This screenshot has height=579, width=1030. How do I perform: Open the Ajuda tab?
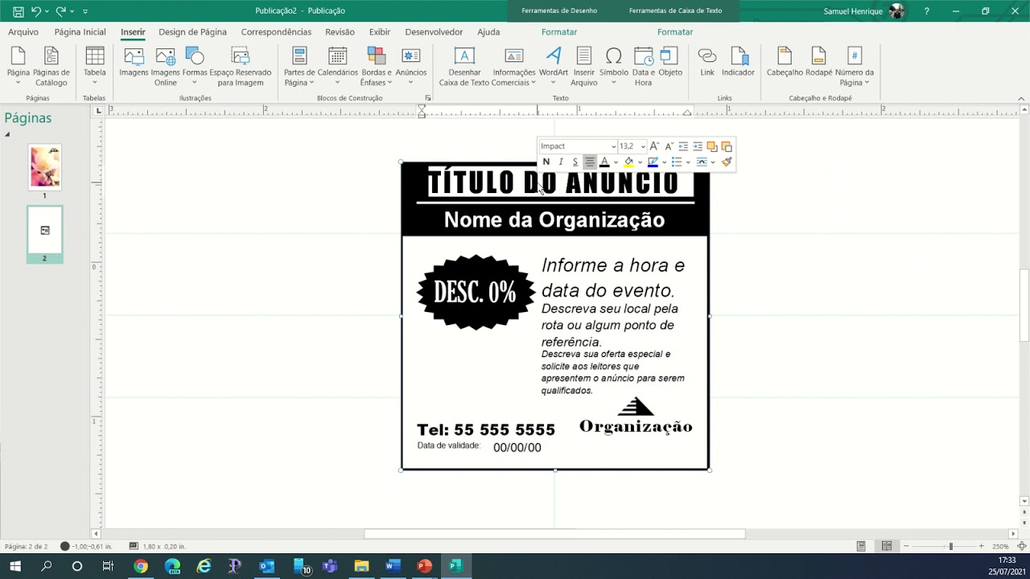488,32
